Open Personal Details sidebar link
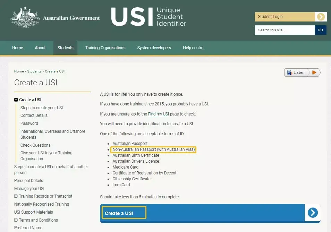 (x=28, y=181)
